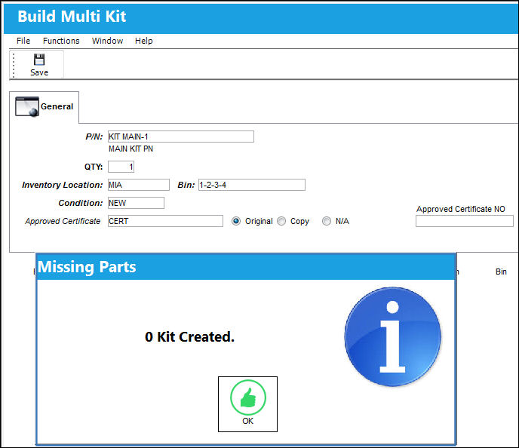Image resolution: width=519 pixels, height=448 pixels.
Task: Click the Approved Certificate NO label
Action: [x=461, y=209]
